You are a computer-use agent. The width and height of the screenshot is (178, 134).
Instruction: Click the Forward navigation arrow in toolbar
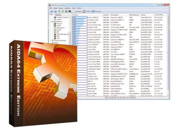point(55,11)
